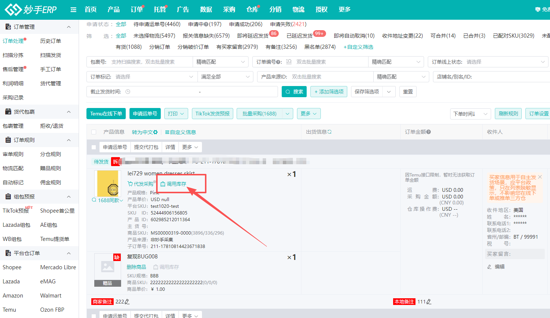
Task: Click in the 产品来源ID field
Action: (315, 77)
